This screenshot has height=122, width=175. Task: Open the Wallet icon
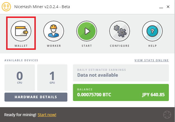[x=21, y=31]
